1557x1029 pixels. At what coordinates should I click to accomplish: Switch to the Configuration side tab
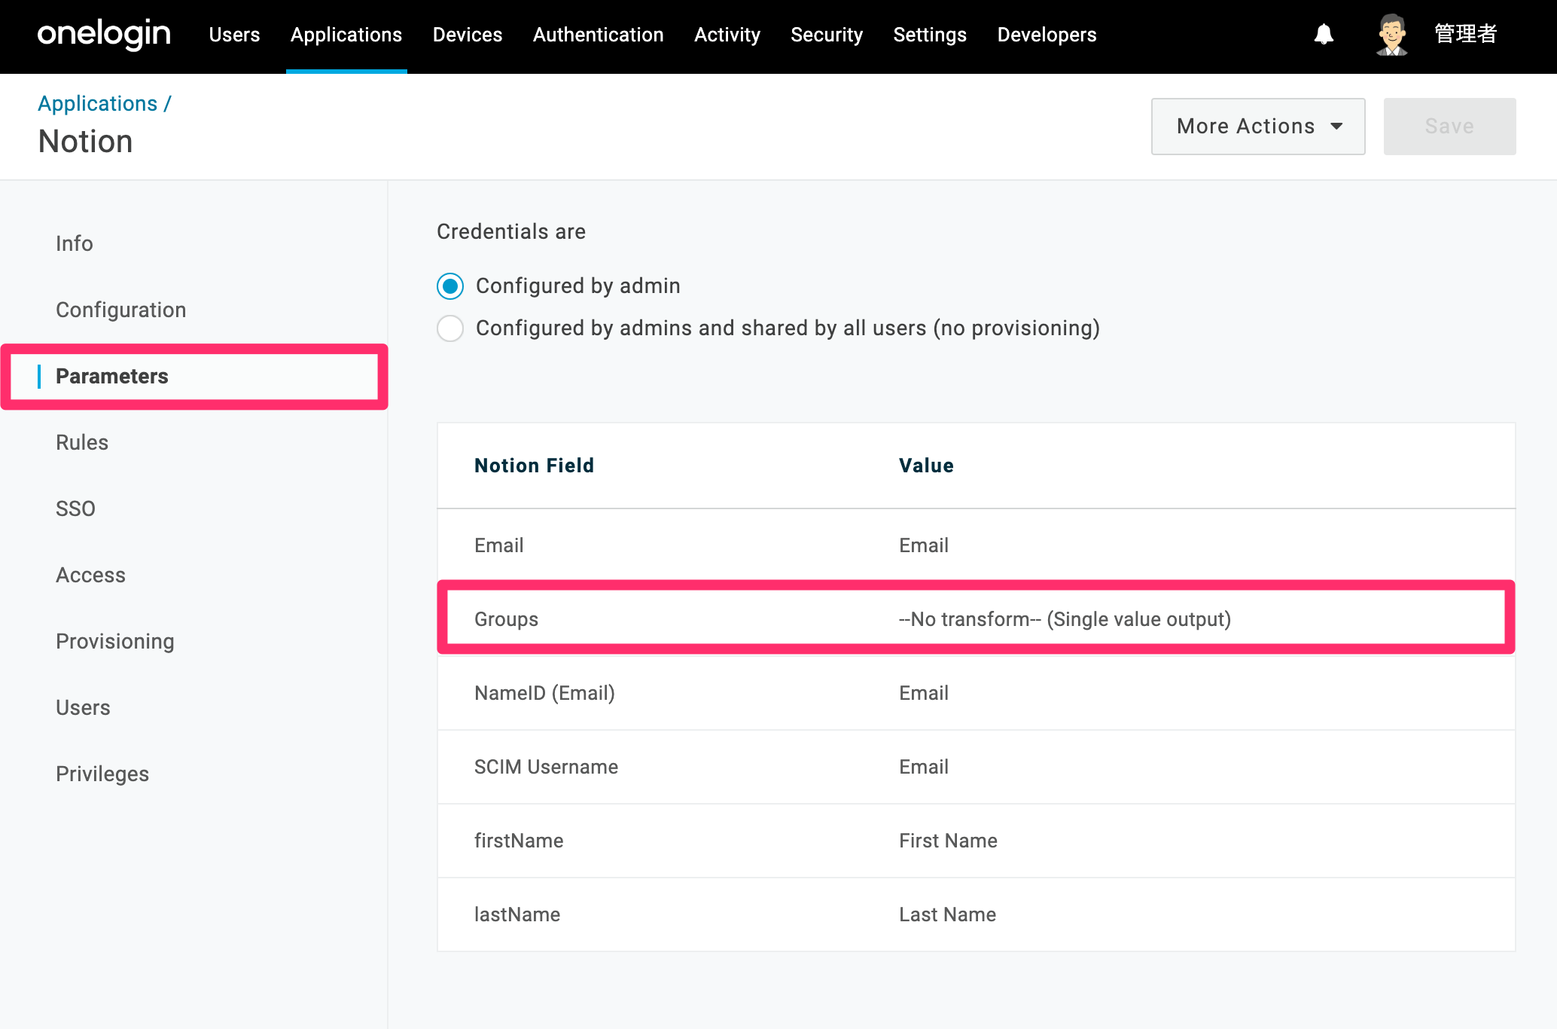coord(121,310)
